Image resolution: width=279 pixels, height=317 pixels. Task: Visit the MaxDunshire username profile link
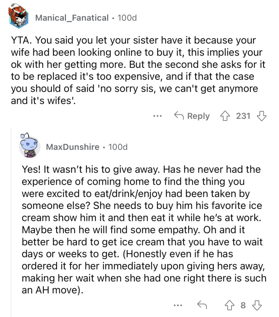coord(73,147)
